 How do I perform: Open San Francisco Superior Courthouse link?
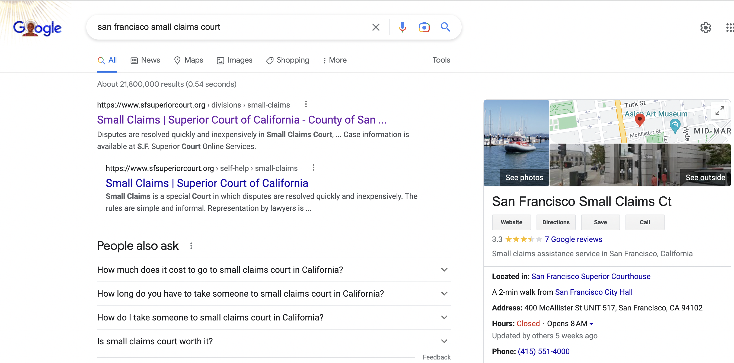click(x=591, y=277)
